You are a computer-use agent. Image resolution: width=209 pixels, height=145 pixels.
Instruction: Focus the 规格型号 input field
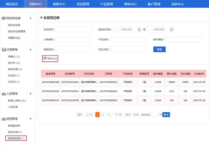tap(74, 49)
